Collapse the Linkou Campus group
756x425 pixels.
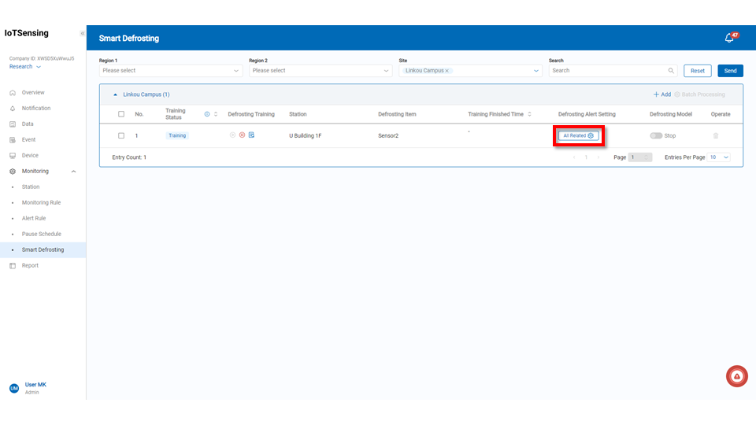[x=116, y=94]
